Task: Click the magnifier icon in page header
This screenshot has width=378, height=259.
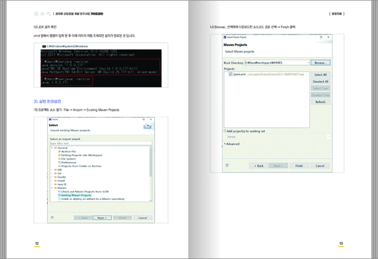Action: (x=49, y=14)
